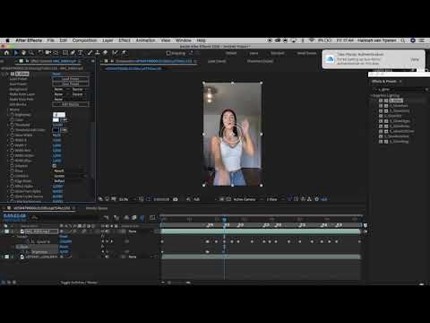Open the Edge Mode Reflect dropdown

point(69,181)
